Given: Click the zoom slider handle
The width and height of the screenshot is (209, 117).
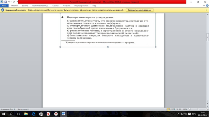Looking at the screenshot, I should coord(198,109).
